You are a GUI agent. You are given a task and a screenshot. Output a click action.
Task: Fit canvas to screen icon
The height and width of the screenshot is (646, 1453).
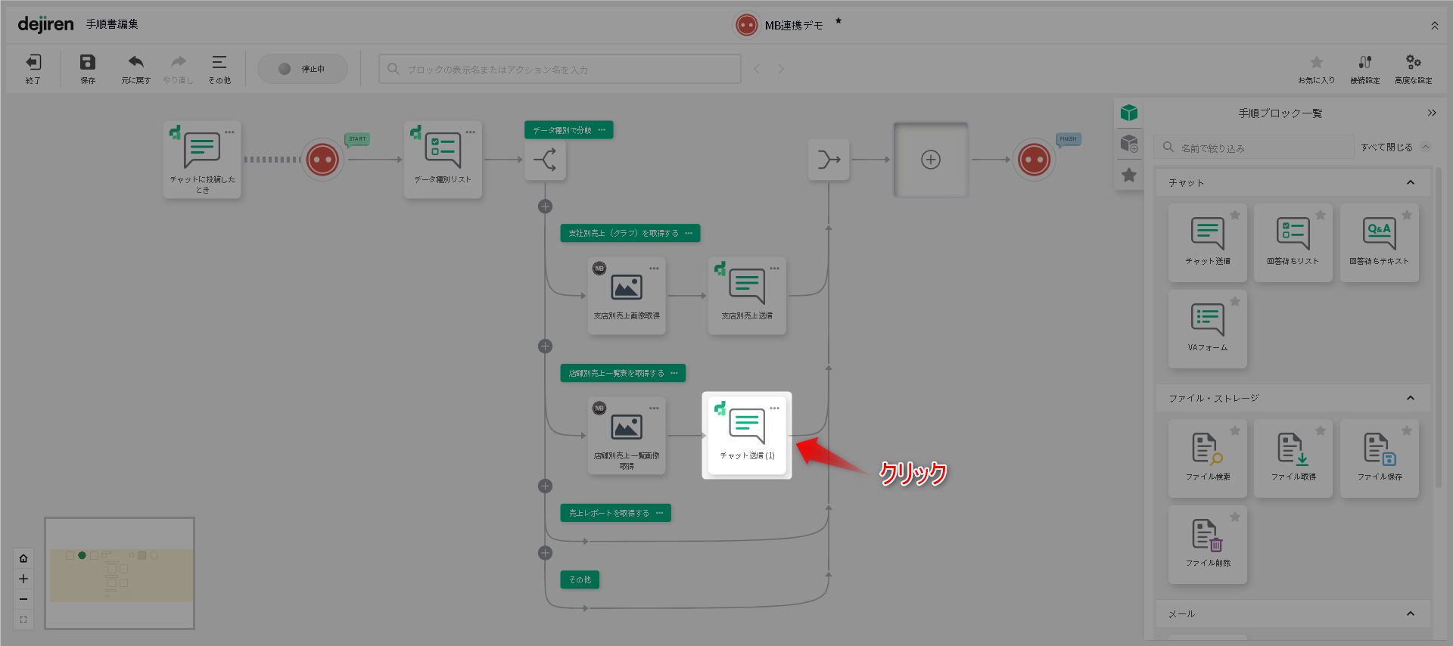pyautogui.click(x=23, y=620)
